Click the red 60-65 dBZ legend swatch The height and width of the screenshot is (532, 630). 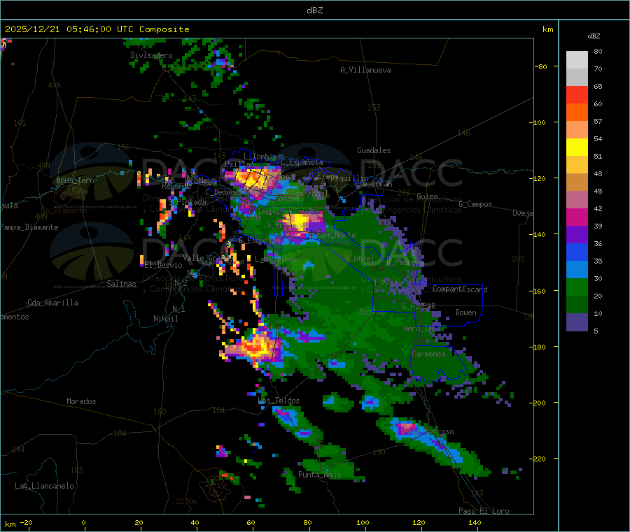coord(577,94)
